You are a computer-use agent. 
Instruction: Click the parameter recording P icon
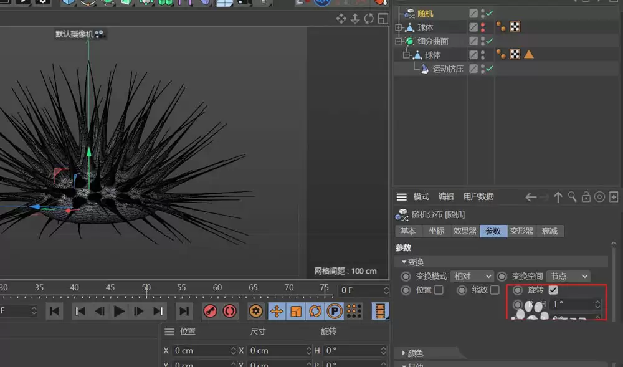point(335,311)
